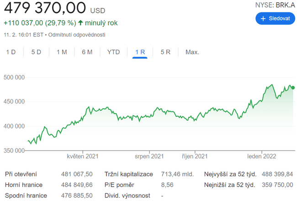The height and width of the screenshot is (203, 297).
Task: Click the leden 2022 axis label
Action: coord(262,156)
